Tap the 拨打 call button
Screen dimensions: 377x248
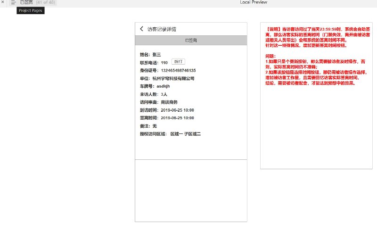point(179,62)
